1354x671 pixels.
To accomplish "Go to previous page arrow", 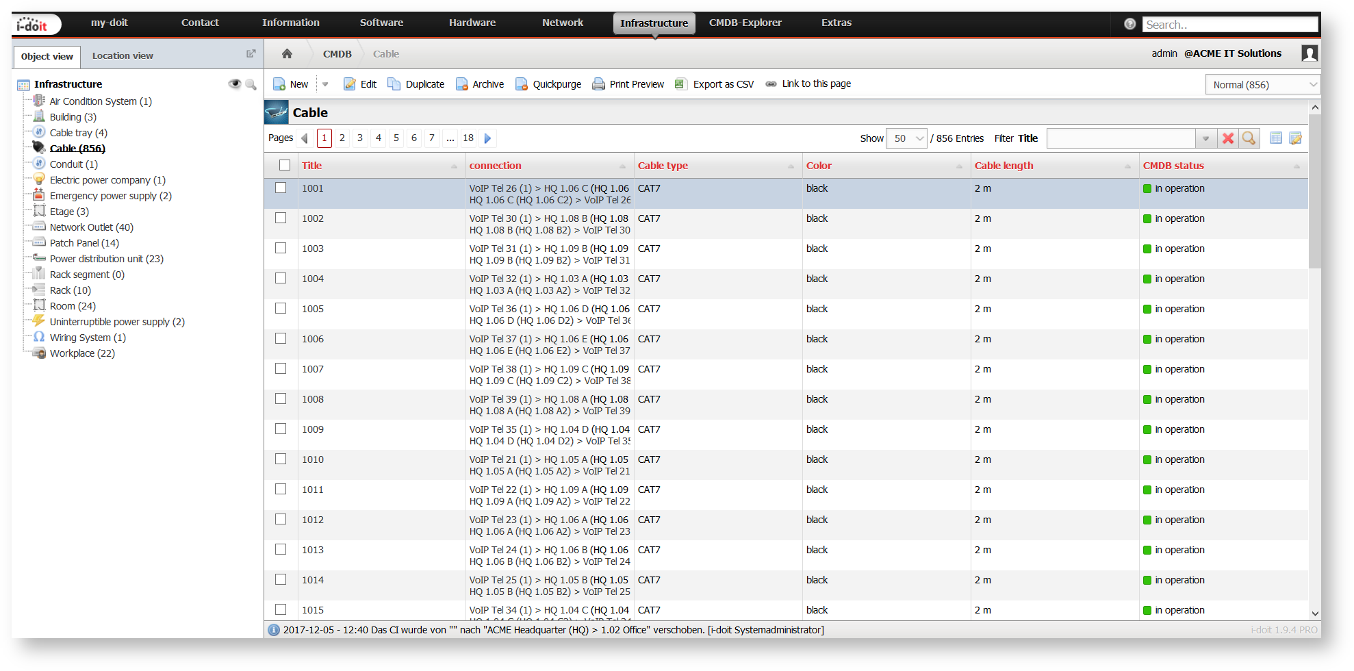I will pos(305,138).
